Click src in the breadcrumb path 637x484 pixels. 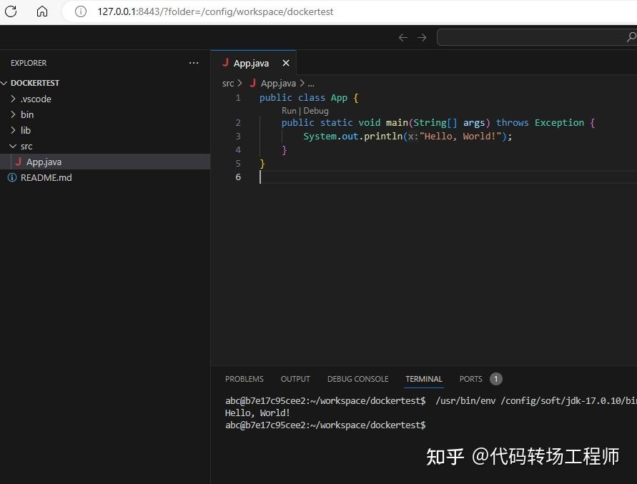228,84
